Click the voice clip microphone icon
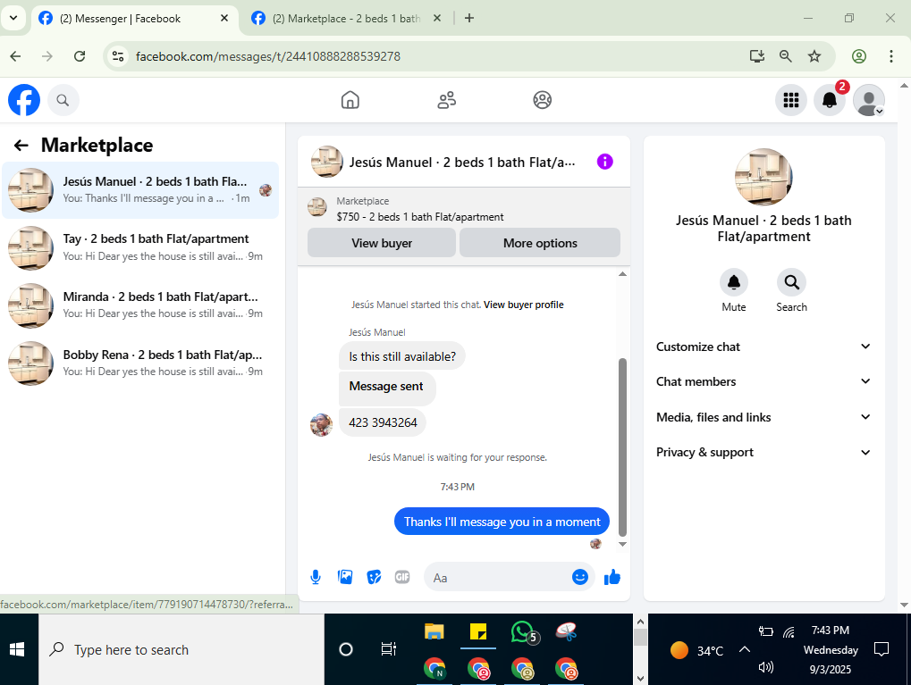This screenshot has height=685, width=911. tap(316, 577)
